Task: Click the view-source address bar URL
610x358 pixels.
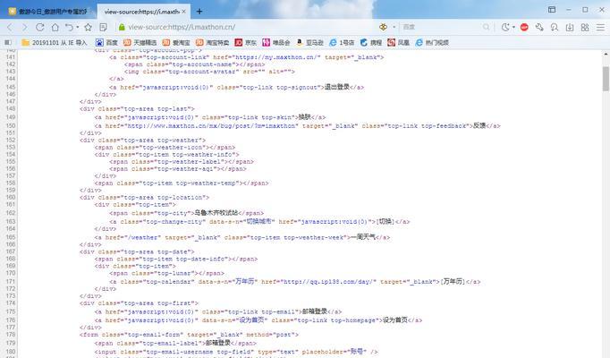Action: (x=182, y=27)
